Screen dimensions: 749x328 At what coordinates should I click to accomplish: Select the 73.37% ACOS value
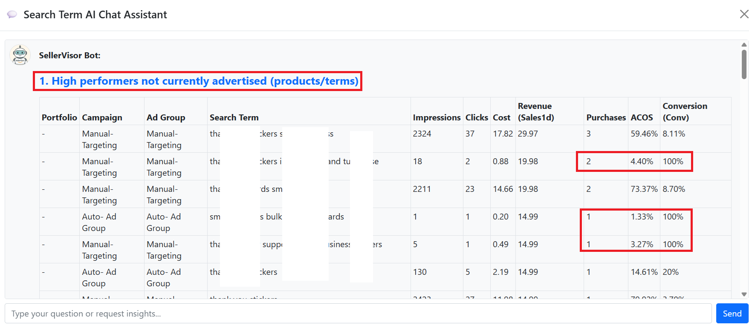pos(644,189)
